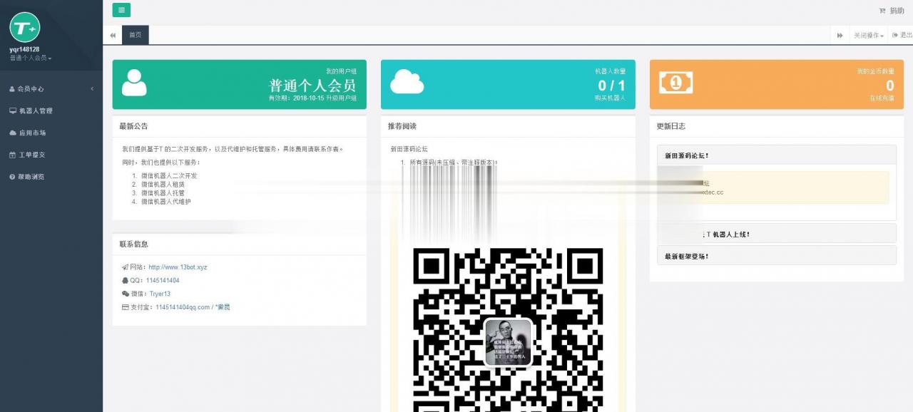Click the QQ penguin icon
Viewport: 913px width, 412px height.
click(x=125, y=281)
